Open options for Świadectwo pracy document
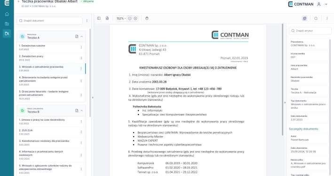This screenshot has height=176, width=334. (x=81, y=58)
